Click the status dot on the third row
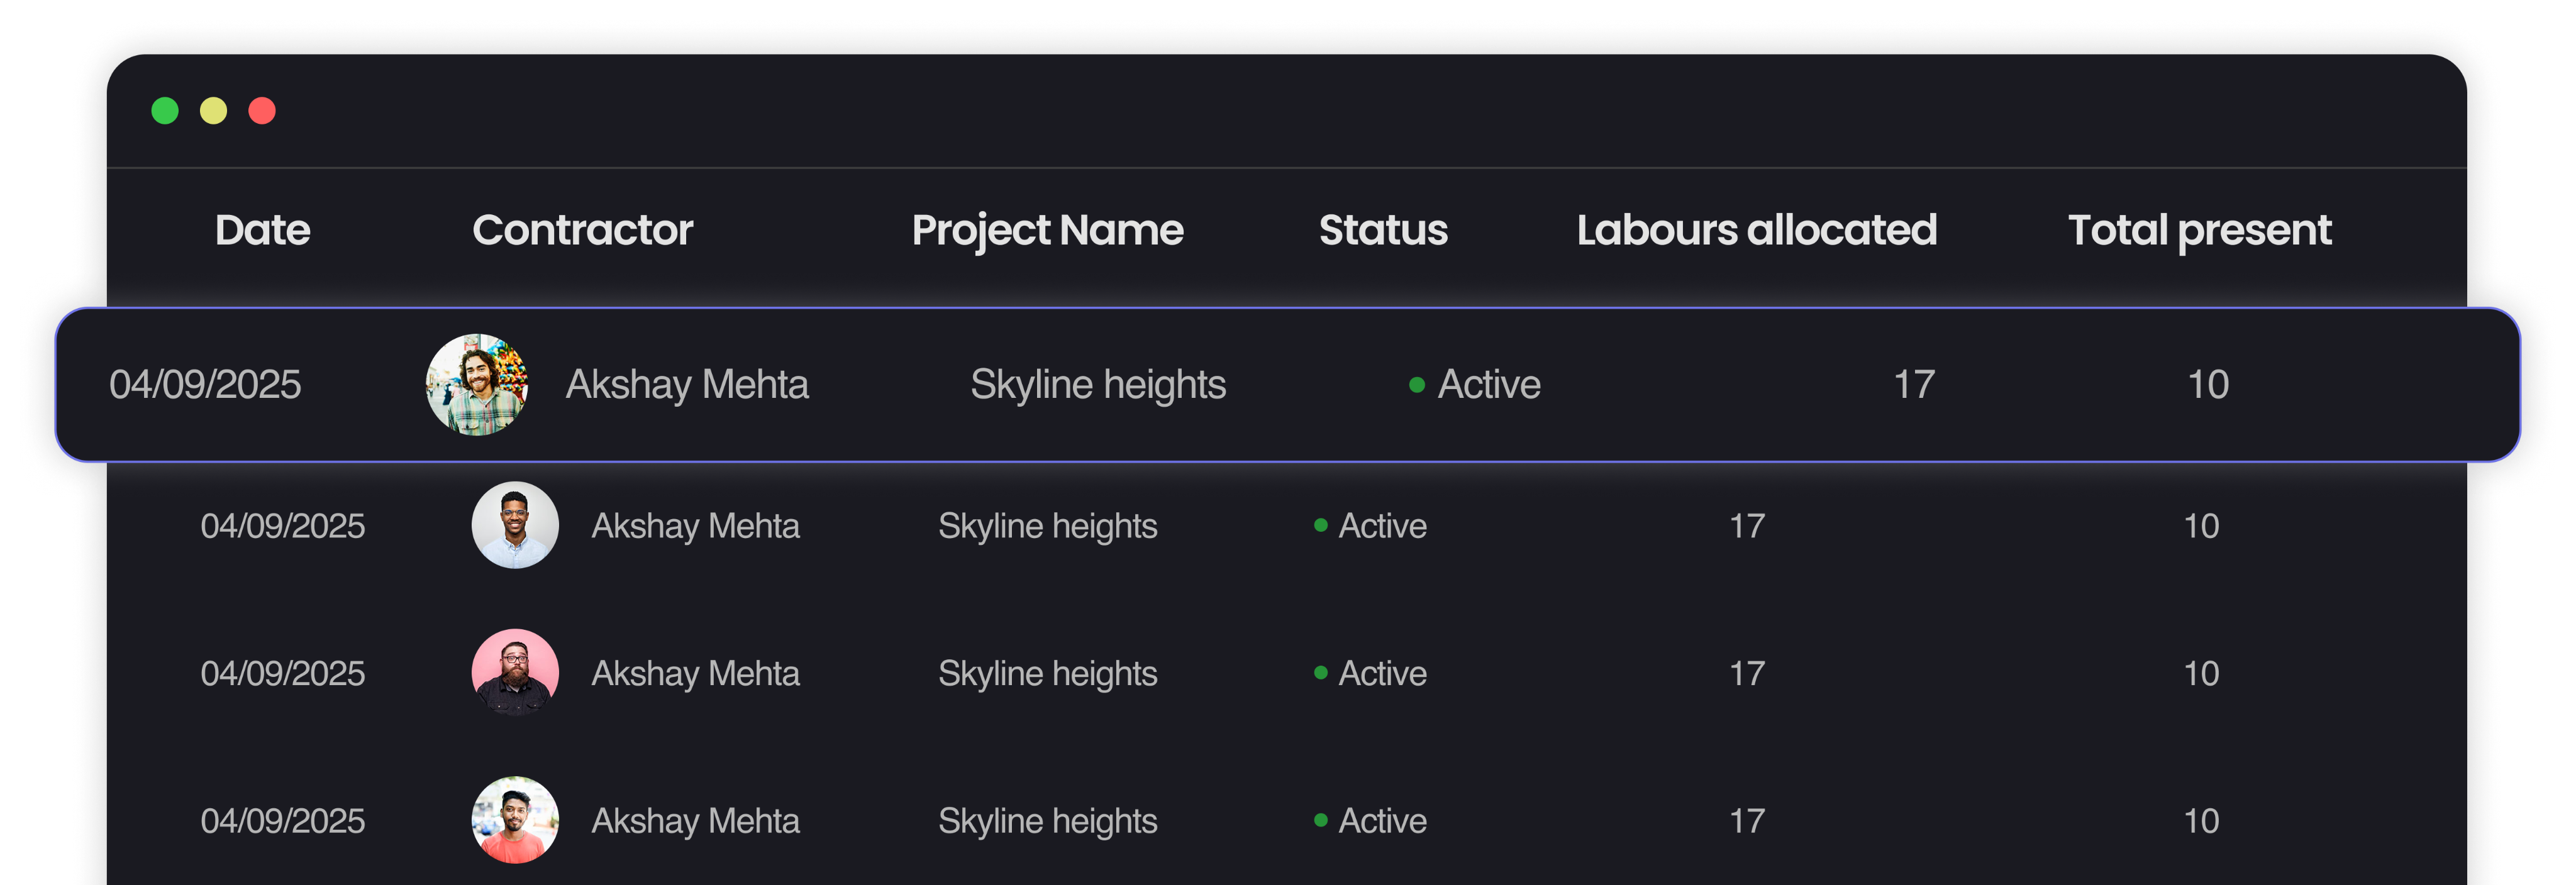2576x885 pixels. pyautogui.click(x=1320, y=673)
